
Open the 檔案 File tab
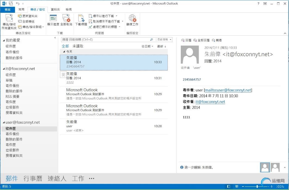pyautogui.click(x=8, y=10)
